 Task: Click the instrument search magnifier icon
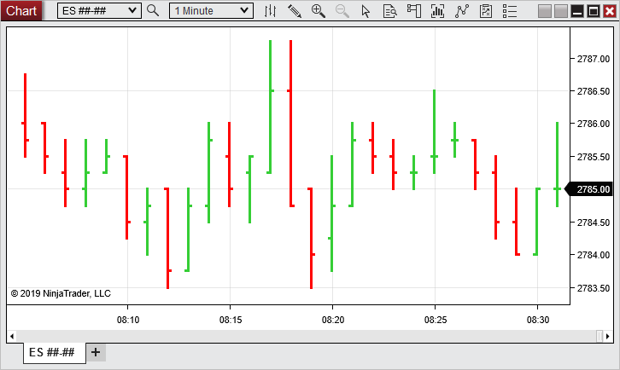[x=153, y=11]
